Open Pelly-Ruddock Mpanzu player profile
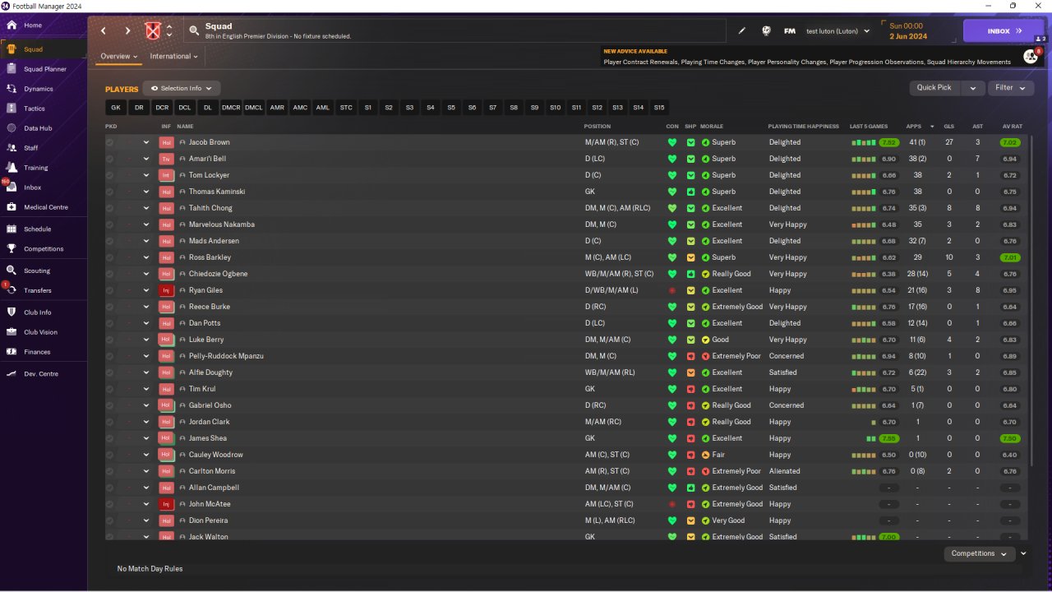Image resolution: width=1052 pixels, height=592 pixels. [226, 356]
